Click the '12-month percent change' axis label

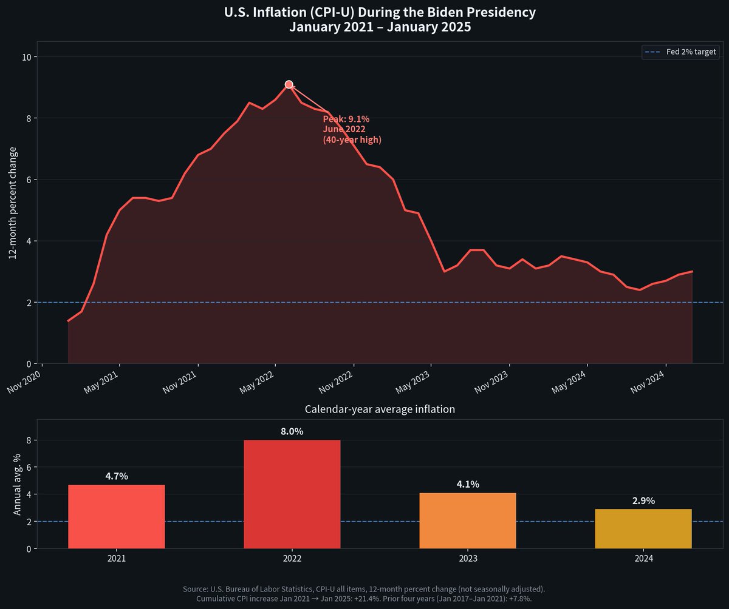coord(13,203)
